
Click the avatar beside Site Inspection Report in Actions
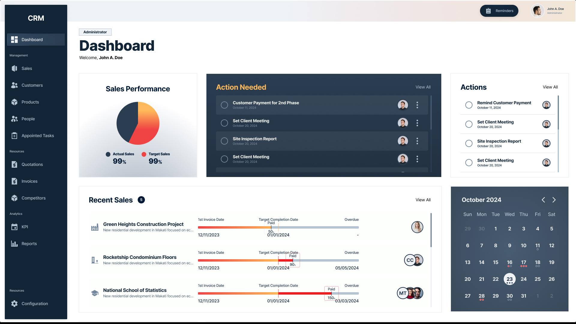click(x=546, y=143)
